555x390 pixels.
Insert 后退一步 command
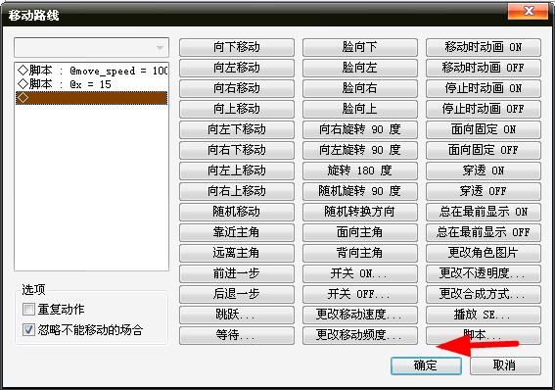(x=237, y=294)
